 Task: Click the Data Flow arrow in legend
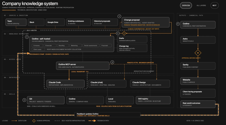pos(14,121)
